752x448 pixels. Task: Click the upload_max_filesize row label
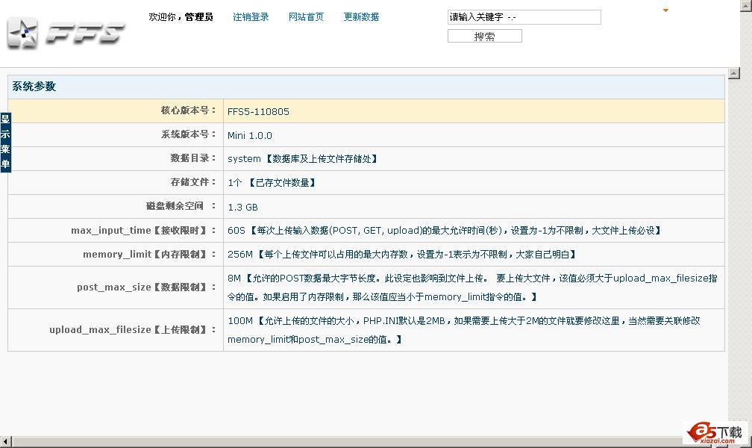click(x=133, y=330)
